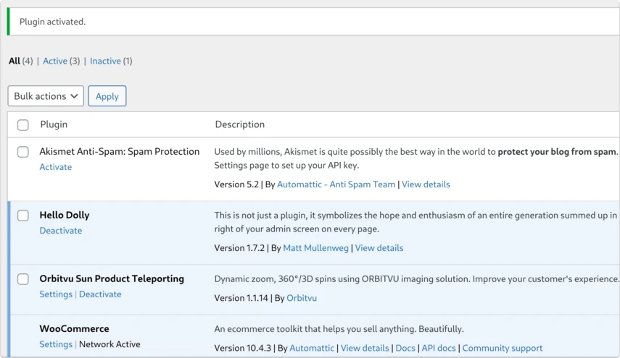Toggle the select-all plugins checkbox
620x358 pixels.
[x=23, y=125]
